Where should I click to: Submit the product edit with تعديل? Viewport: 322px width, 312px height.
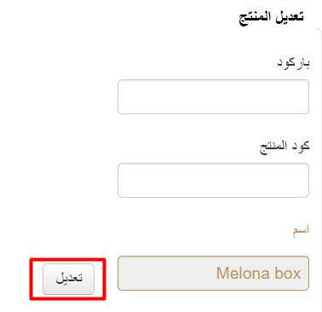click(68, 279)
